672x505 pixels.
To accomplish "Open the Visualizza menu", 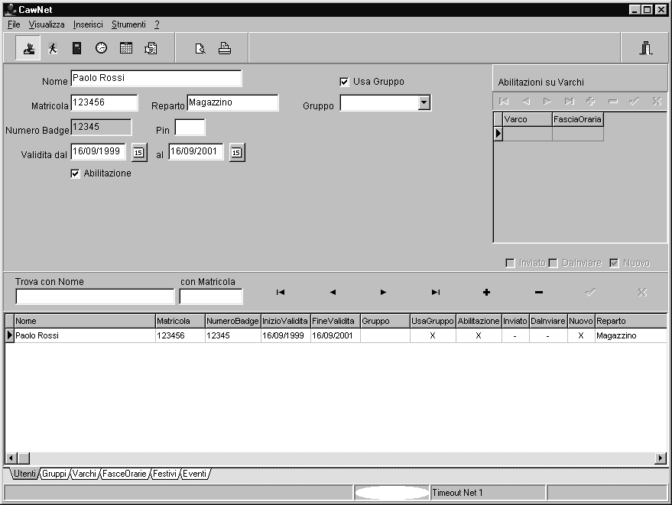I will pyautogui.click(x=47, y=24).
